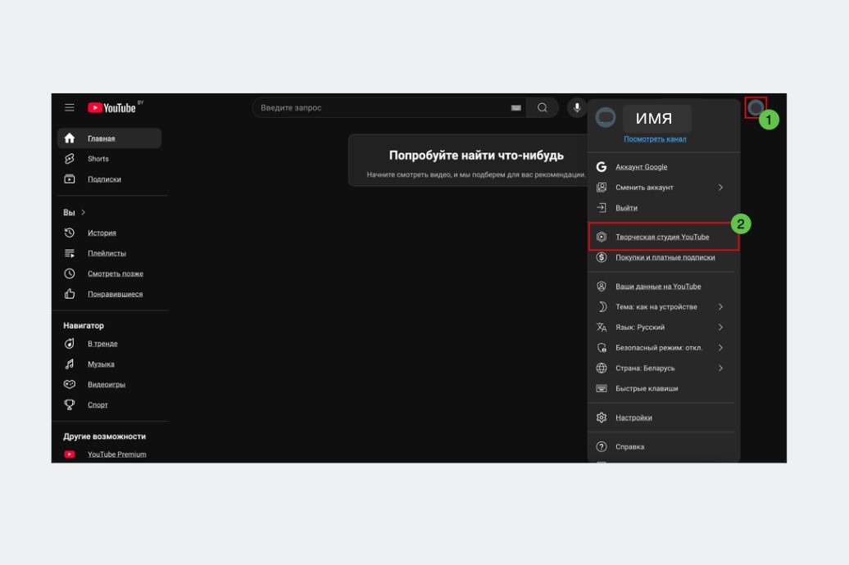Open Музыка in Навигатор section

[x=101, y=364]
